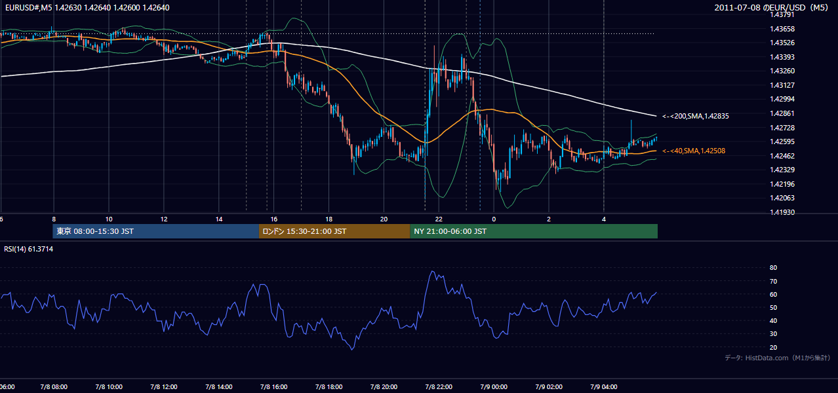Click the 7/8 18:00 time axis label
838x393 pixels.
329,386
